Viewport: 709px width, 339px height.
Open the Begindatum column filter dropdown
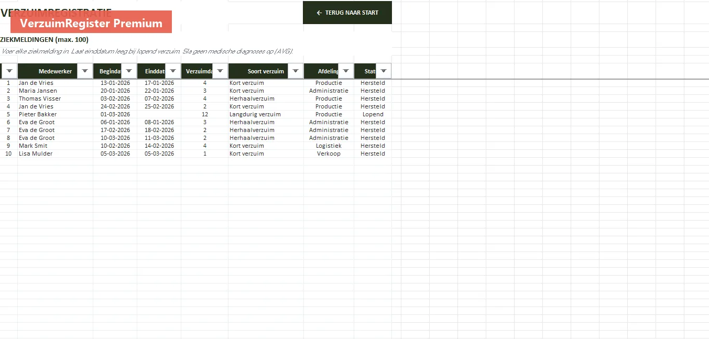click(129, 71)
